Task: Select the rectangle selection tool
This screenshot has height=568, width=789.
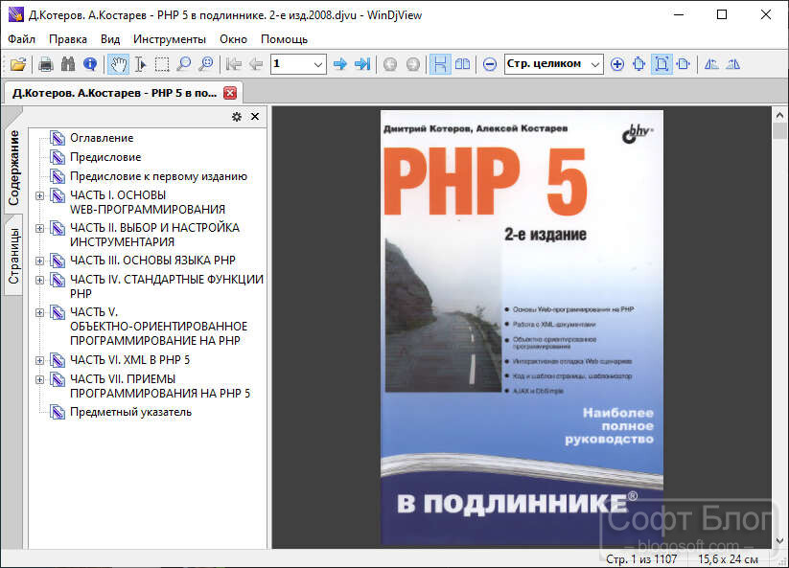Action: pyautogui.click(x=162, y=64)
